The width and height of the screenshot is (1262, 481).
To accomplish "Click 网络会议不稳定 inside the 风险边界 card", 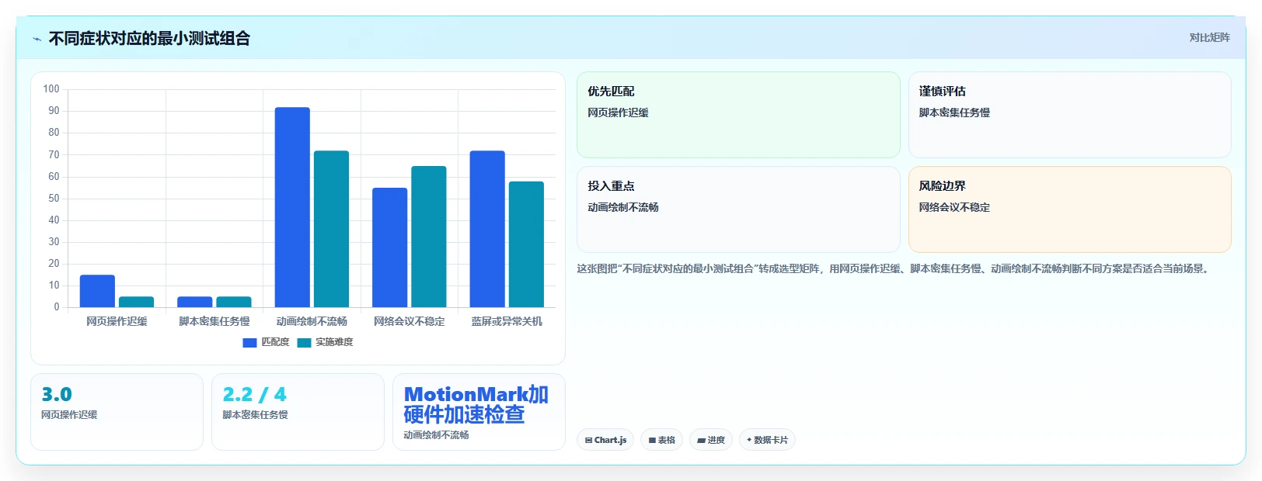I will (x=954, y=207).
